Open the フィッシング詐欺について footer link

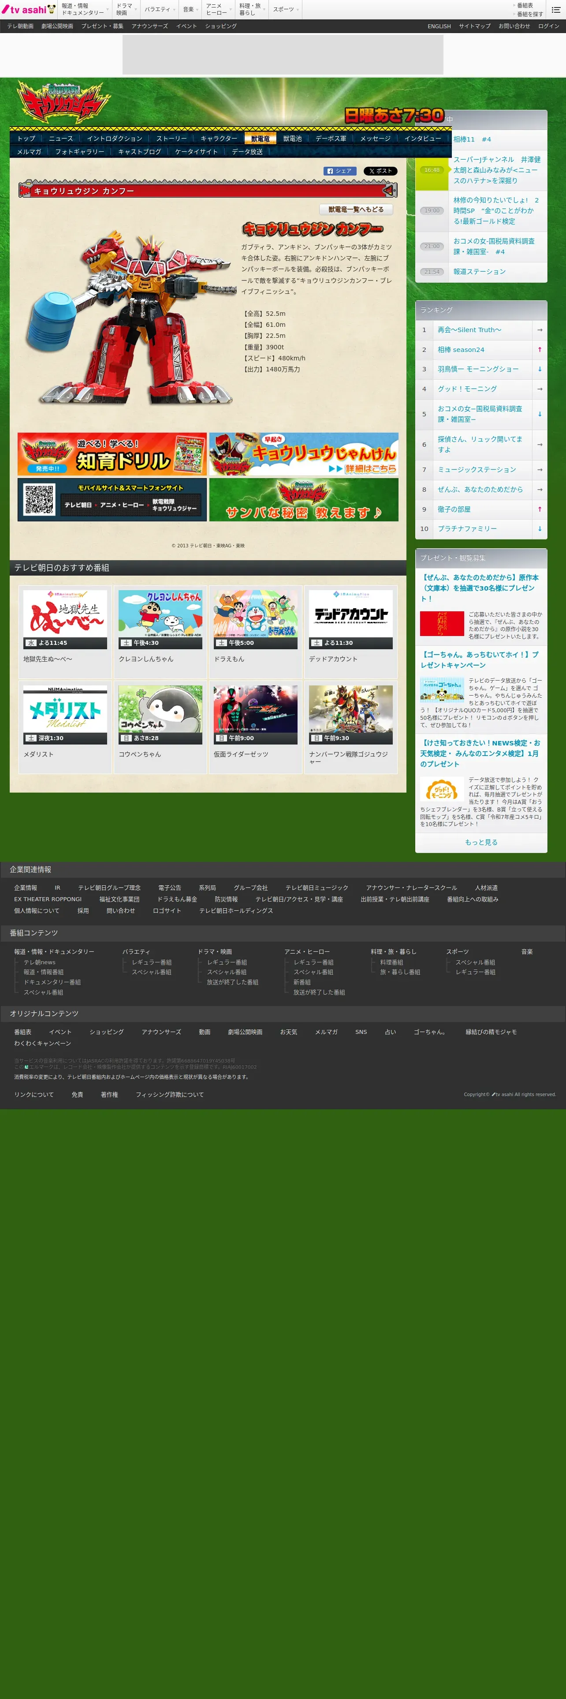(x=169, y=1094)
